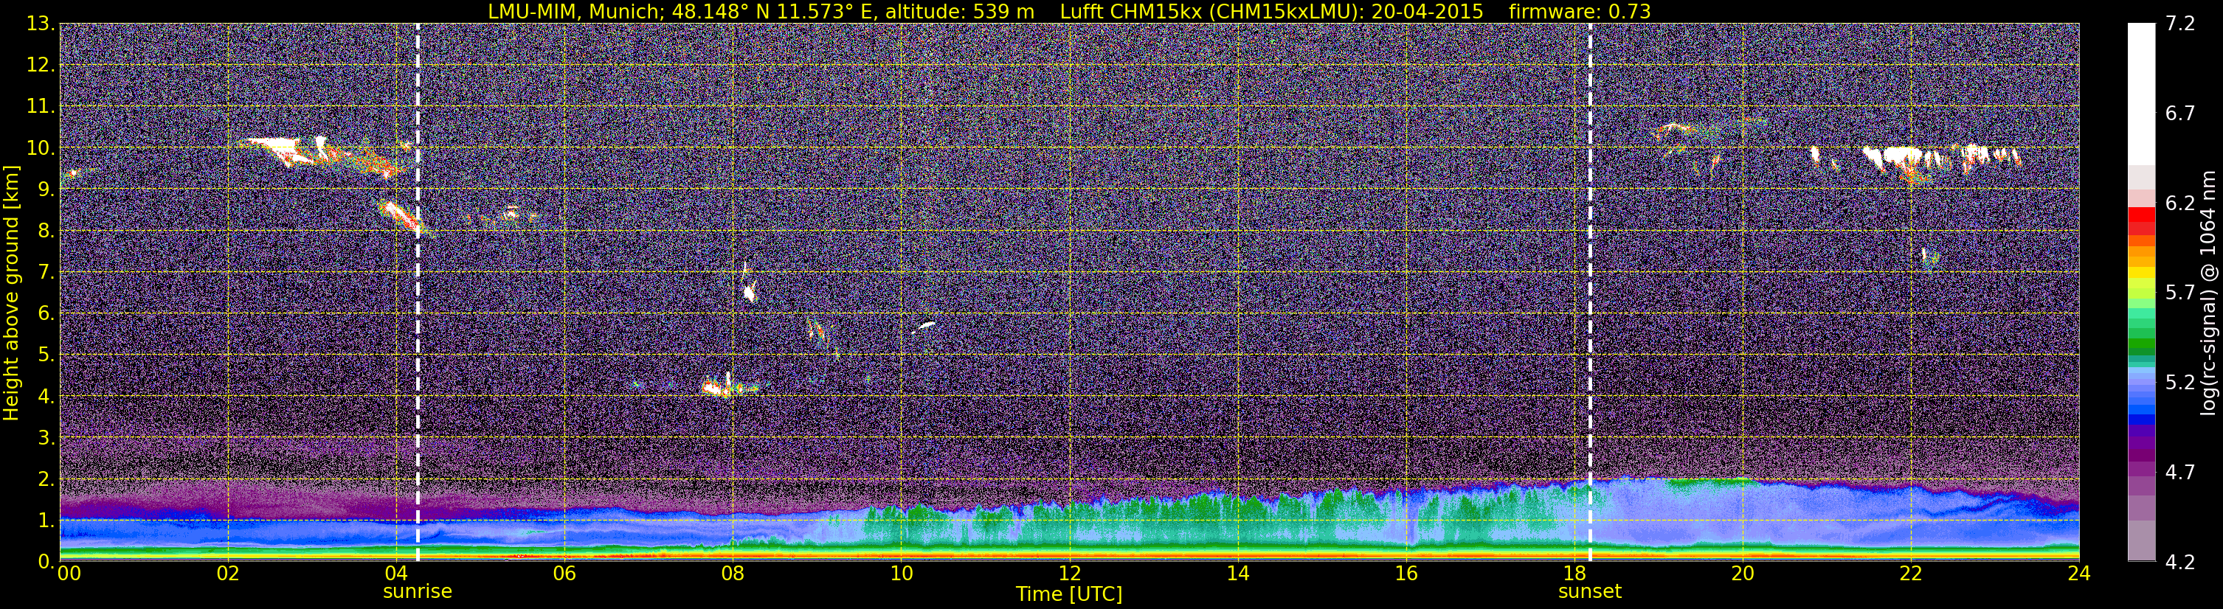Click the y-axis tick label '8.'
Screen dimensions: 2223x609
point(46,230)
